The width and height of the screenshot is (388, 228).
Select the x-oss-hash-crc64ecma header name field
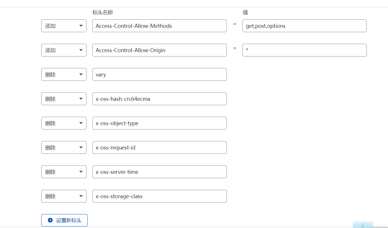pyautogui.click(x=159, y=99)
